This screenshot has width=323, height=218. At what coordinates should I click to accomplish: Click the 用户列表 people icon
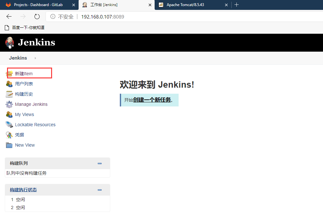(x=9, y=84)
